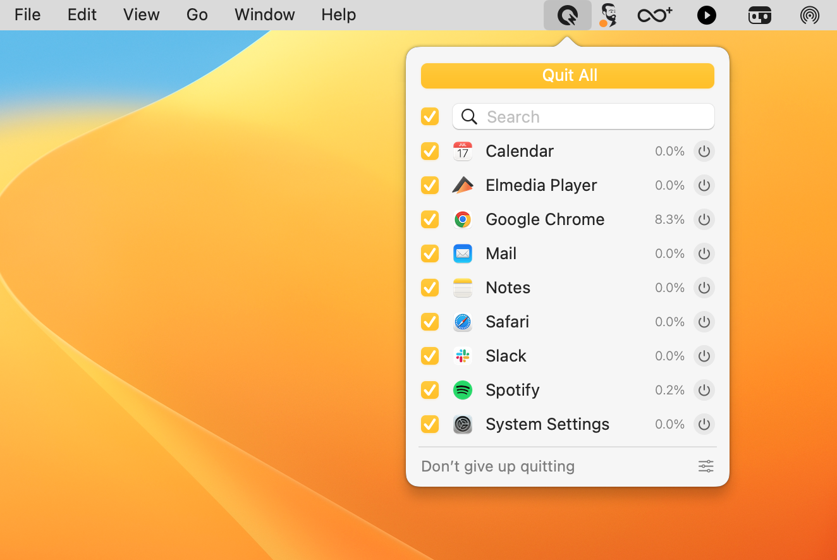Click Spotify's 0.2% CPU value
The image size is (837, 560).
point(670,390)
